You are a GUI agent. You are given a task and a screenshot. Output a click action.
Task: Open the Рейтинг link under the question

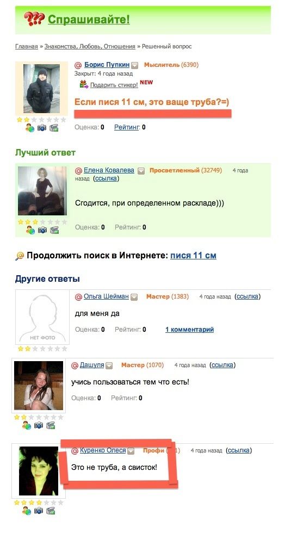pos(127,127)
